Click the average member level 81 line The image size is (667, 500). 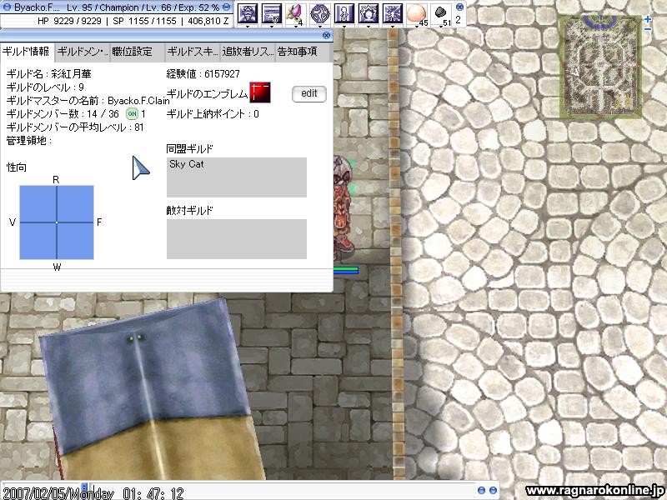point(75,127)
